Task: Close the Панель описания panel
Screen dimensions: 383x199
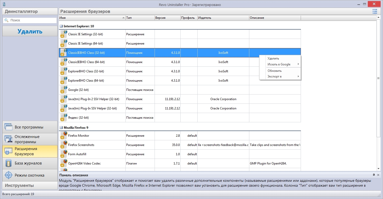Action: point(378,175)
